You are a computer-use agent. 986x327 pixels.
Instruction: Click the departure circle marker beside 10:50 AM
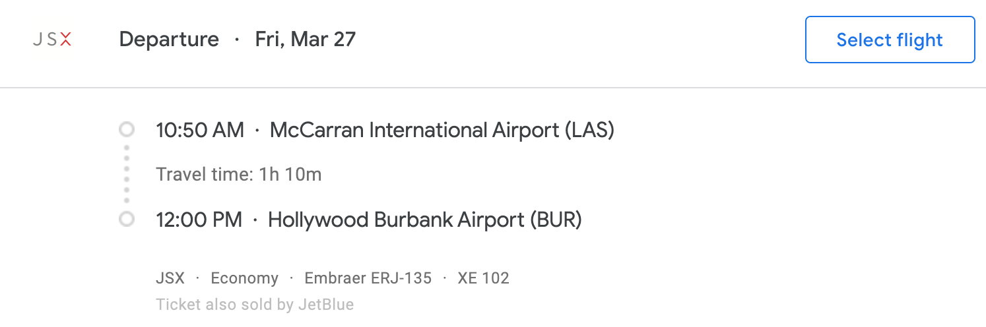[x=126, y=130]
